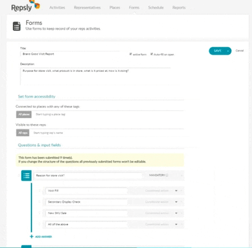
Task: Click the Repsly logo
Action: coord(25,6)
